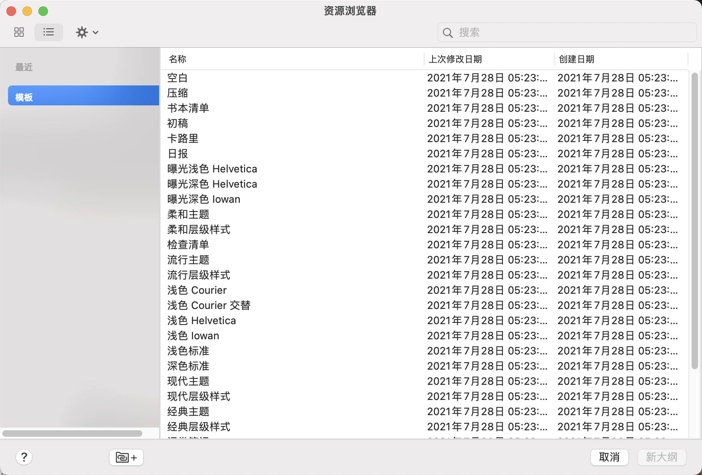Select the 流行主题 template
Screen dimensions: 702x475
point(425,260)
